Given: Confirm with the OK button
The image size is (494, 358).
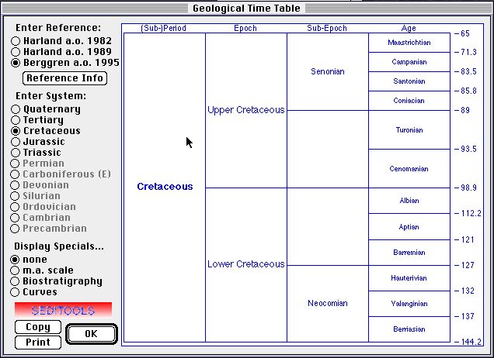Looking at the screenshot, I should (x=91, y=334).
